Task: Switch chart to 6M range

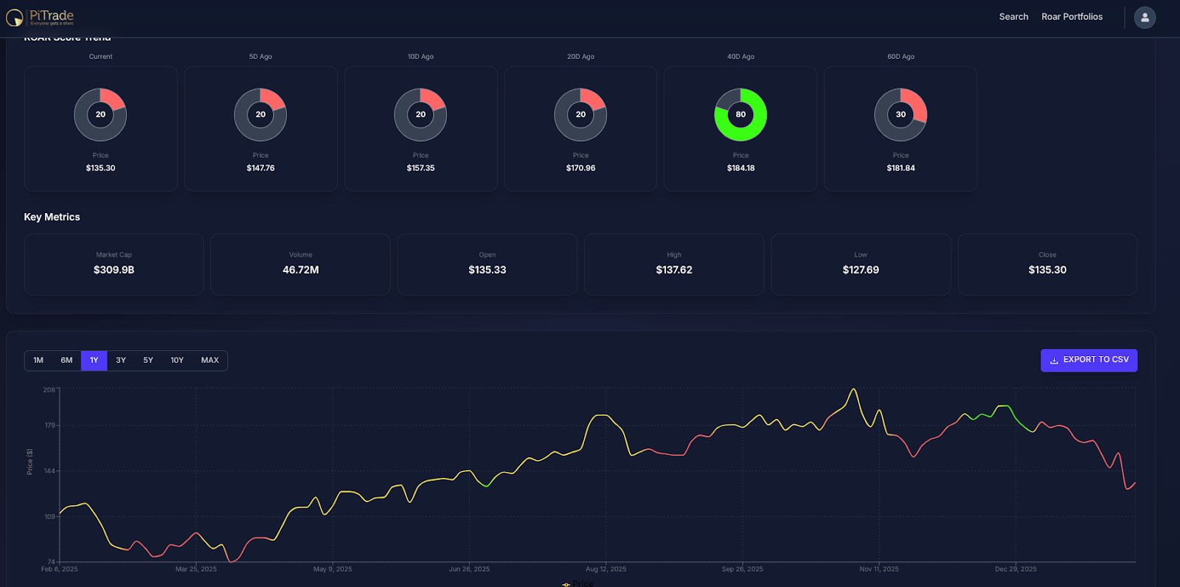Action: 66,361
